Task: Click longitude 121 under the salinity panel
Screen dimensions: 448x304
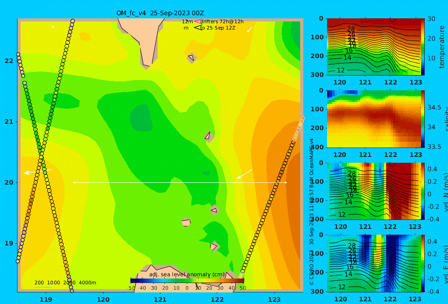Action: (366, 155)
